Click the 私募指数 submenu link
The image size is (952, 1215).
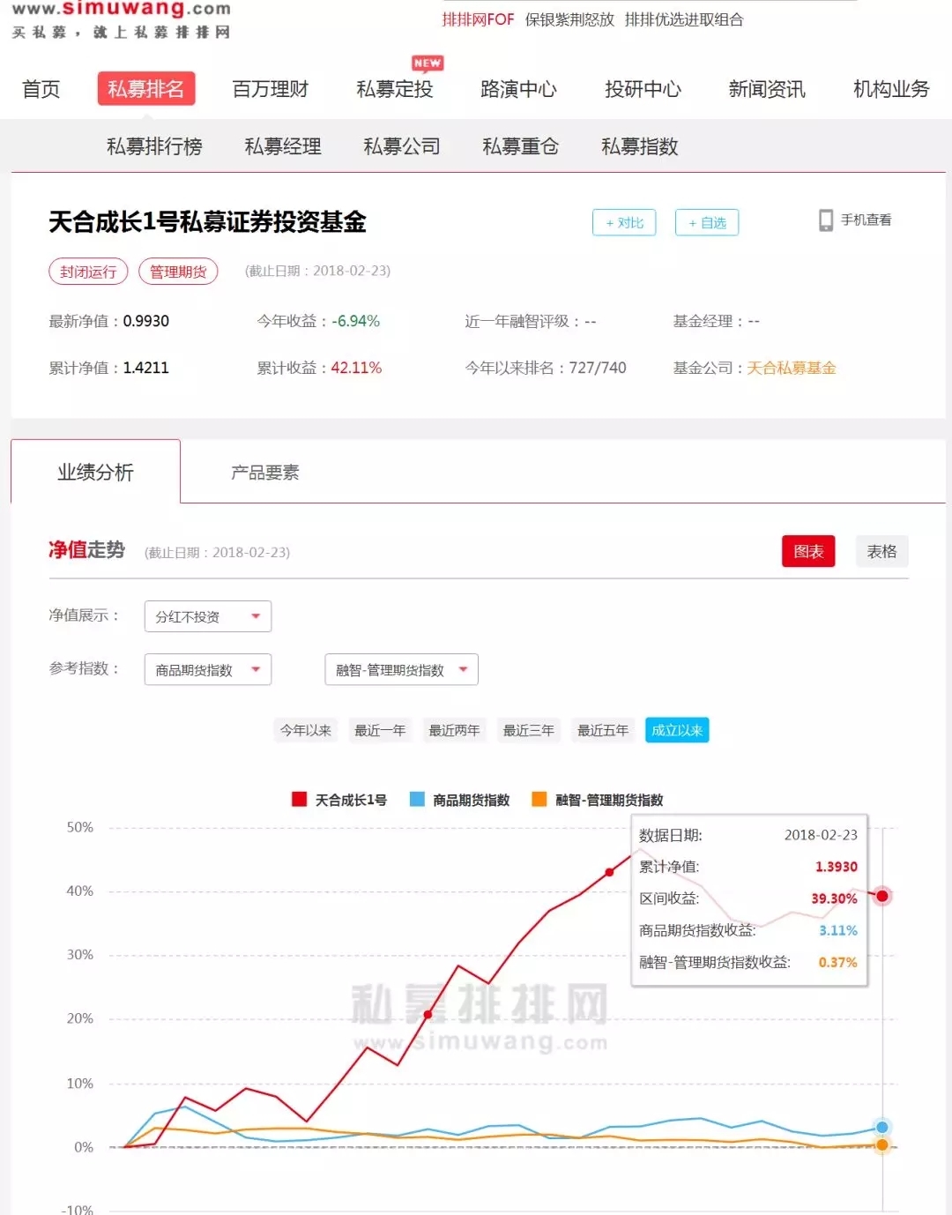(640, 146)
